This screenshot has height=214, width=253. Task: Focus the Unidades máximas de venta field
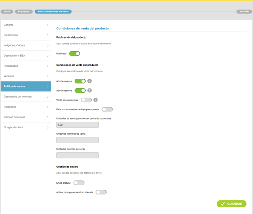coord(77,140)
